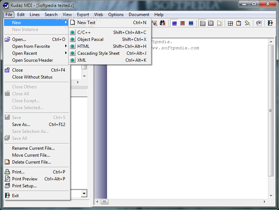Click the find-text flashlight toolbar icon
This screenshot has height=210, width=279.
click(x=154, y=23)
